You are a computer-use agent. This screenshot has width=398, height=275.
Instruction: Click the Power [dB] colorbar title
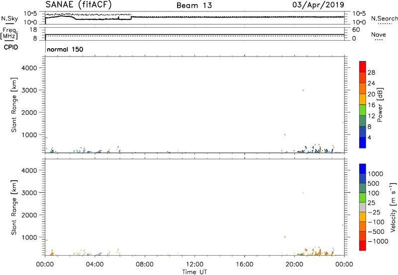[x=380, y=105]
